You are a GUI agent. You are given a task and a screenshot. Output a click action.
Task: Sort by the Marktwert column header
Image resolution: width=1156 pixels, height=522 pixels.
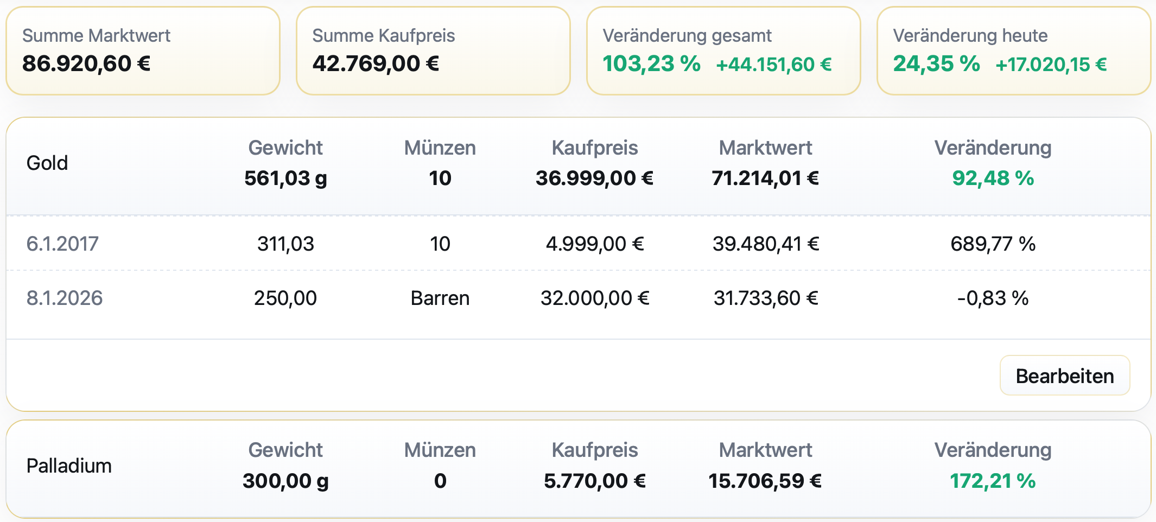pos(765,147)
